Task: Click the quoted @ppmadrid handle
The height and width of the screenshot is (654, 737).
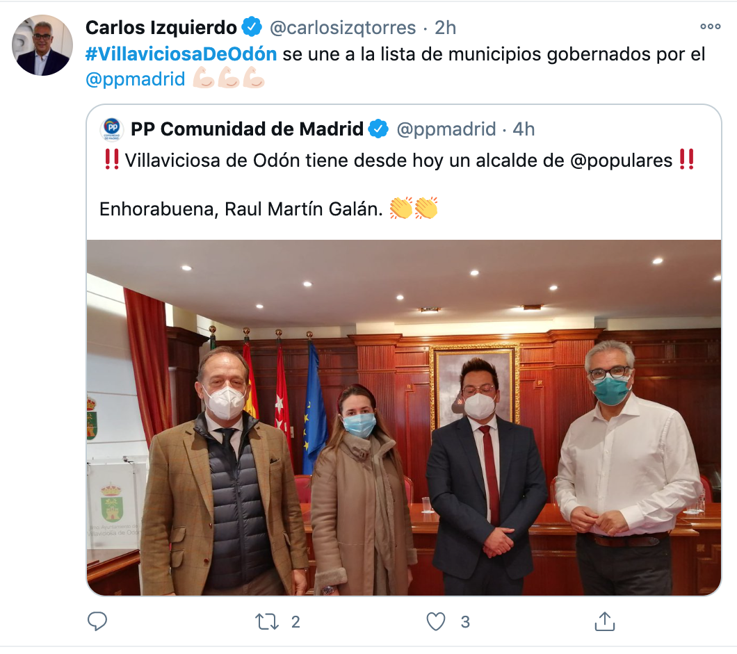Action: (446, 129)
